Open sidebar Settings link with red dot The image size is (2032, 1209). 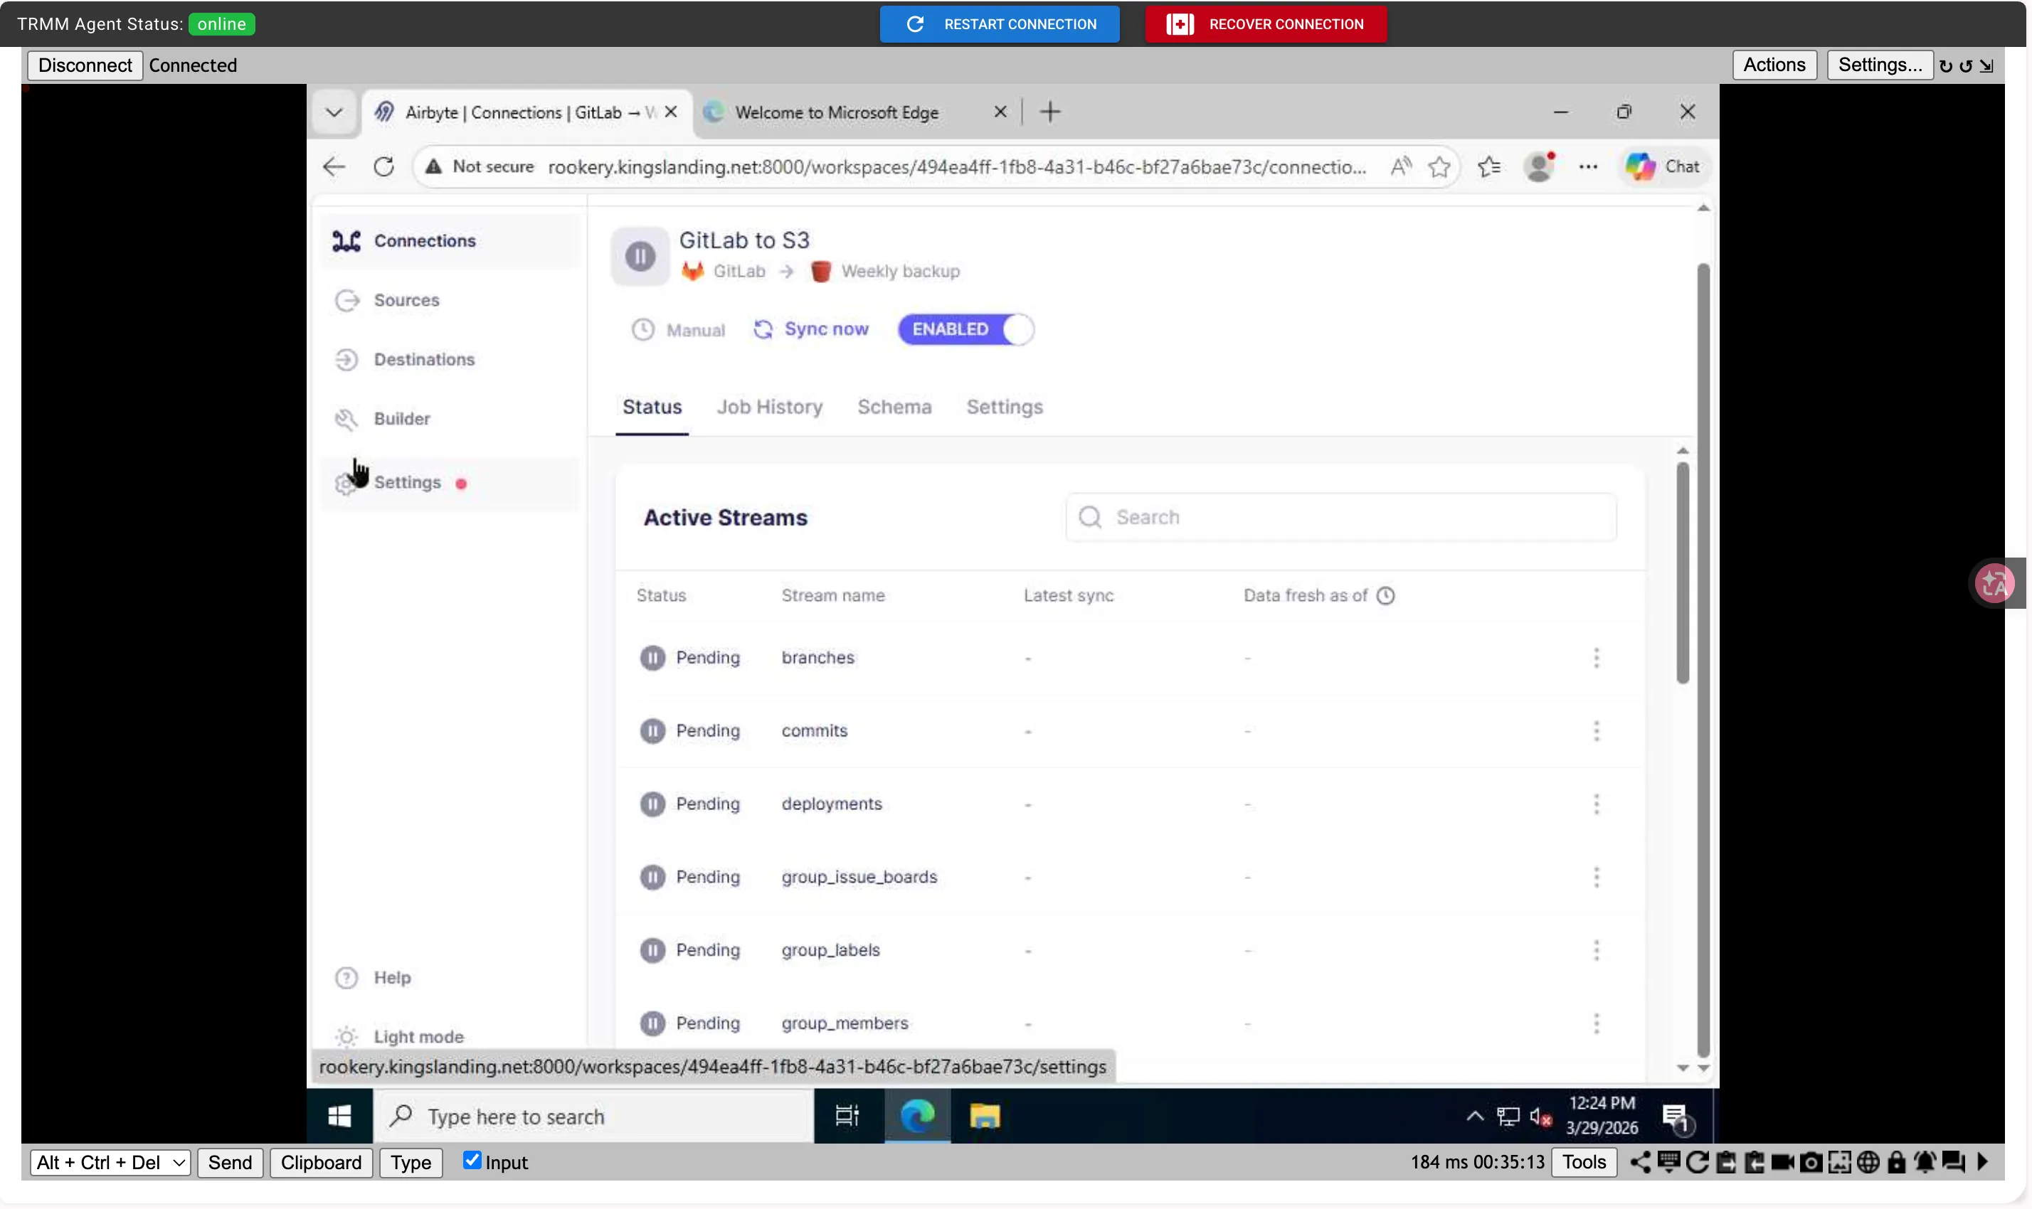(x=450, y=483)
